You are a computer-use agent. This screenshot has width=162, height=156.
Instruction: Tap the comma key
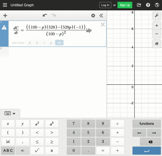tap(23, 142)
